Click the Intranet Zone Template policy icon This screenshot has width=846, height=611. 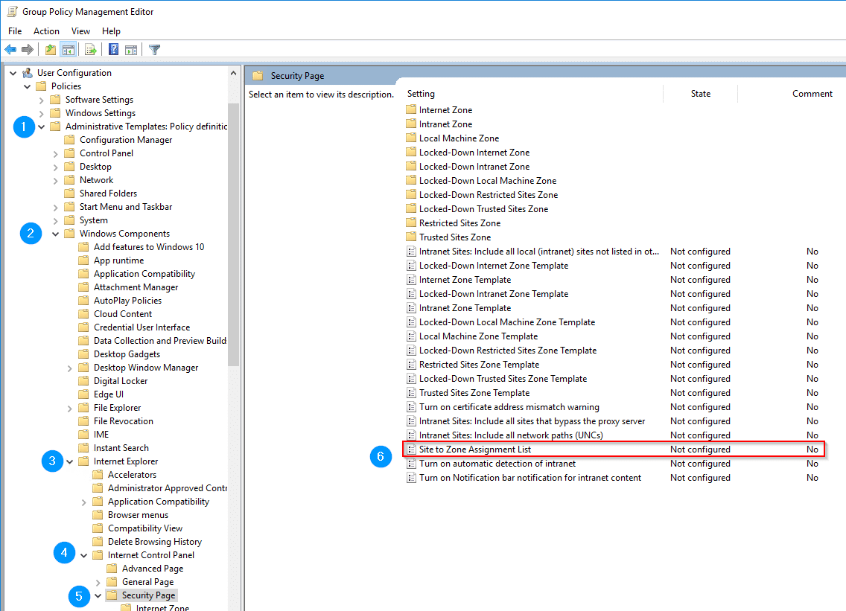(x=411, y=308)
